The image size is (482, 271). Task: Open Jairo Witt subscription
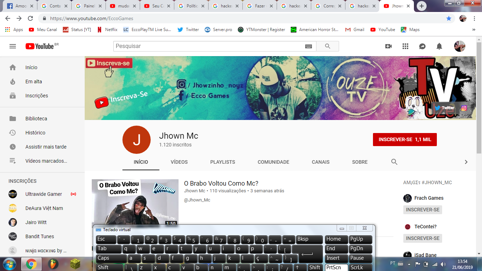42,222
